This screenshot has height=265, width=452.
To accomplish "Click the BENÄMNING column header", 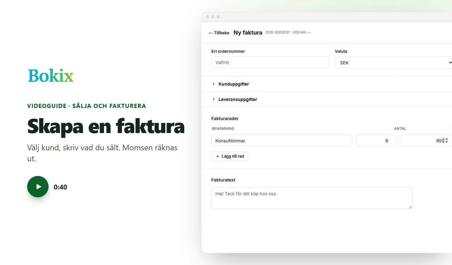I will 223,129.
